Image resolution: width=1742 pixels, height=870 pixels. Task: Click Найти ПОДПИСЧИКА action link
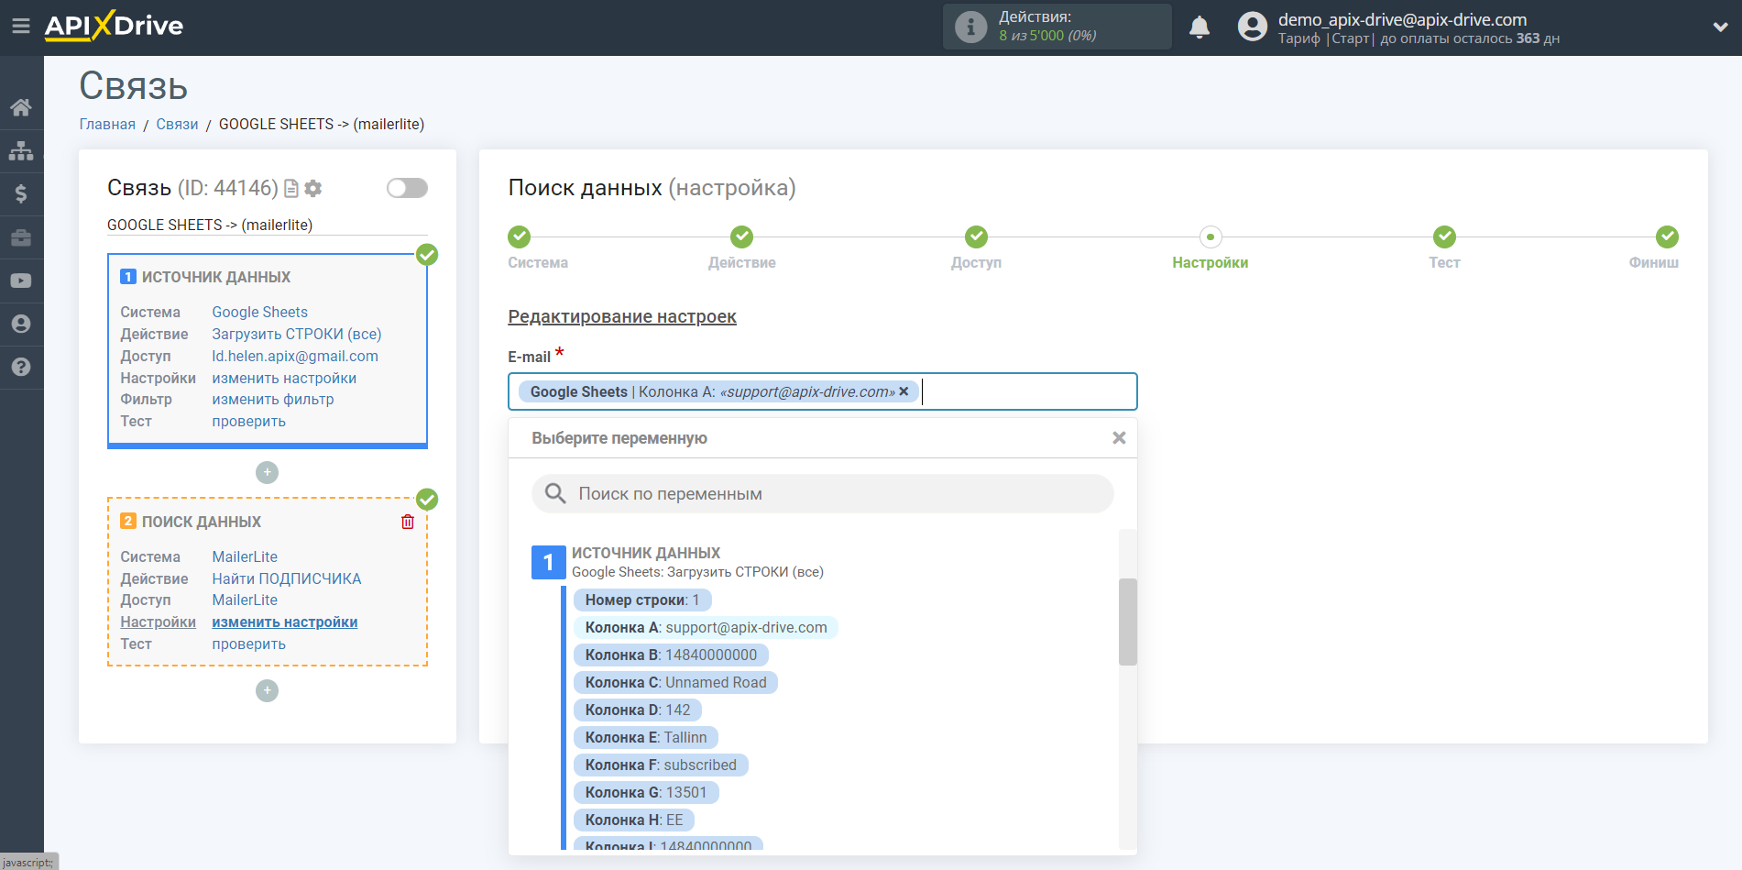pos(287,578)
